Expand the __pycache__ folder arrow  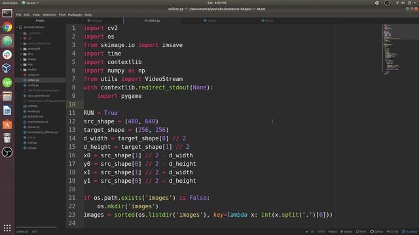21,33
